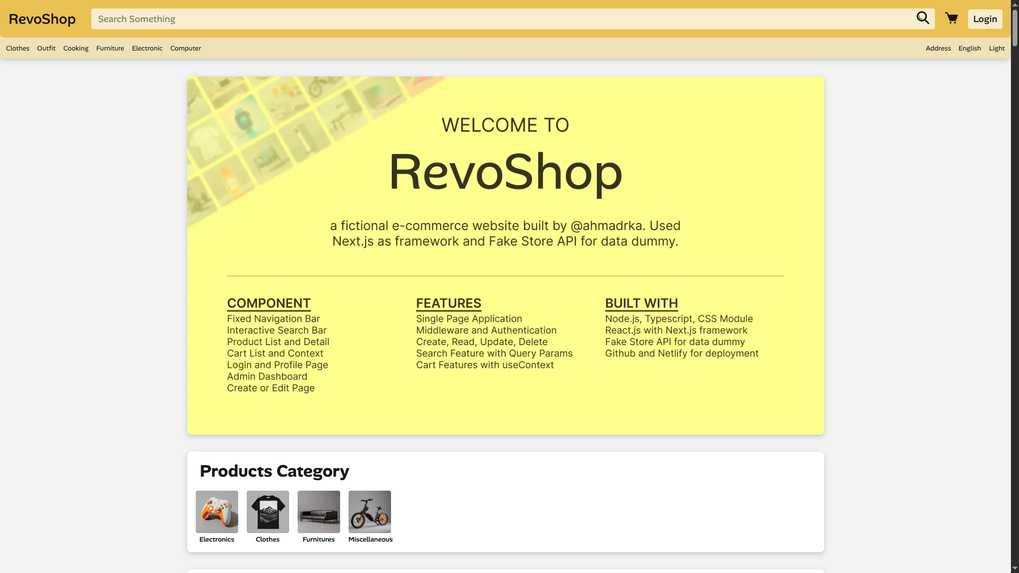1019x573 pixels.
Task: Click the BUILT WITH heading
Action: tap(642, 303)
